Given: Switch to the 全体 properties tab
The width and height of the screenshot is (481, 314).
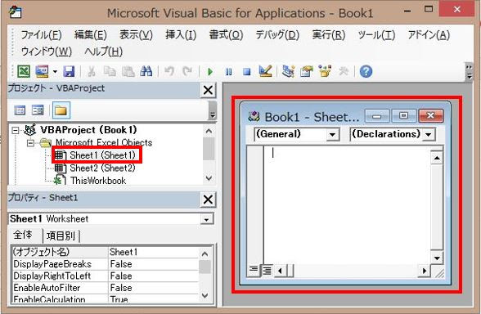Looking at the screenshot, I should [x=23, y=235].
